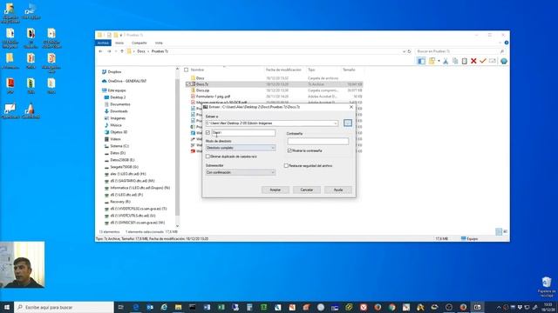Expand the ribbon using the chevron near help

500,43
